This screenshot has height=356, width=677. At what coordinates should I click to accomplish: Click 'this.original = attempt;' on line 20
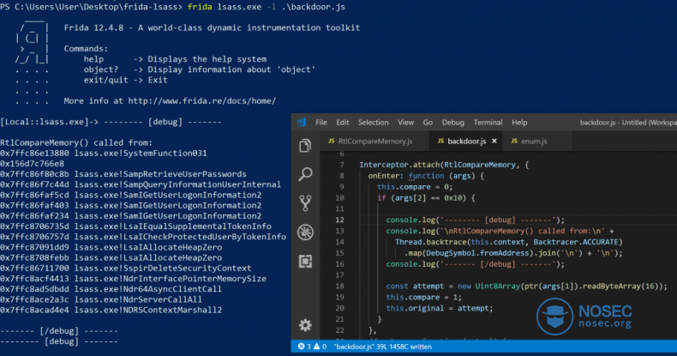[x=439, y=308]
